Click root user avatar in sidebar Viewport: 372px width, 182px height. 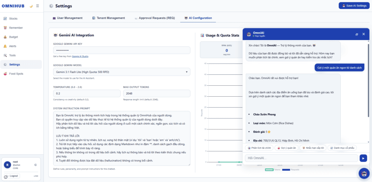coord(8,165)
